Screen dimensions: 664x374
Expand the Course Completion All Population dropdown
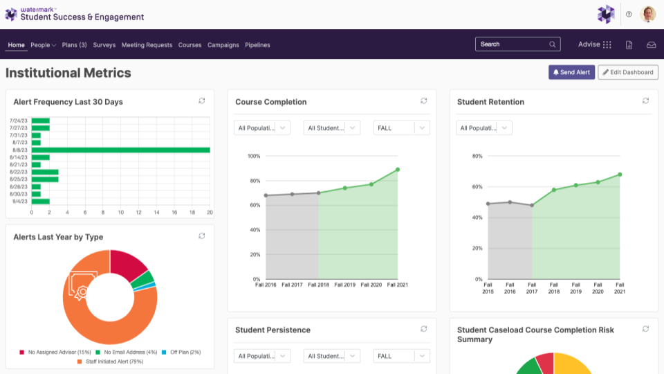[x=262, y=128]
